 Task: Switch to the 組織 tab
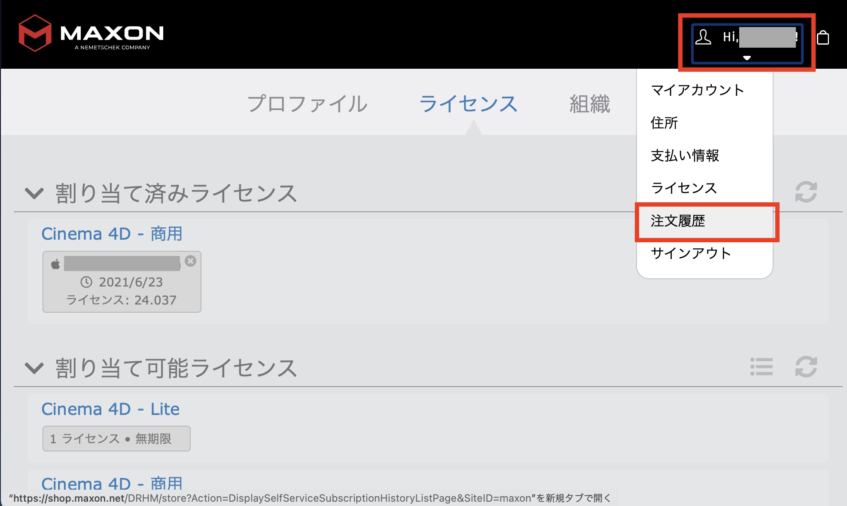coord(590,104)
